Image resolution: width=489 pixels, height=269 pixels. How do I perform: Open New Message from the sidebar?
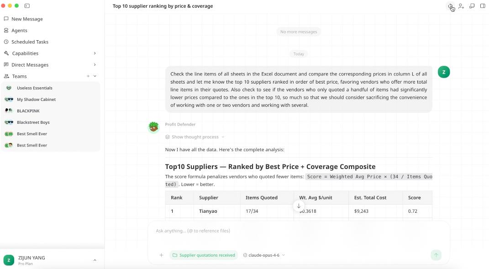(27, 19)
